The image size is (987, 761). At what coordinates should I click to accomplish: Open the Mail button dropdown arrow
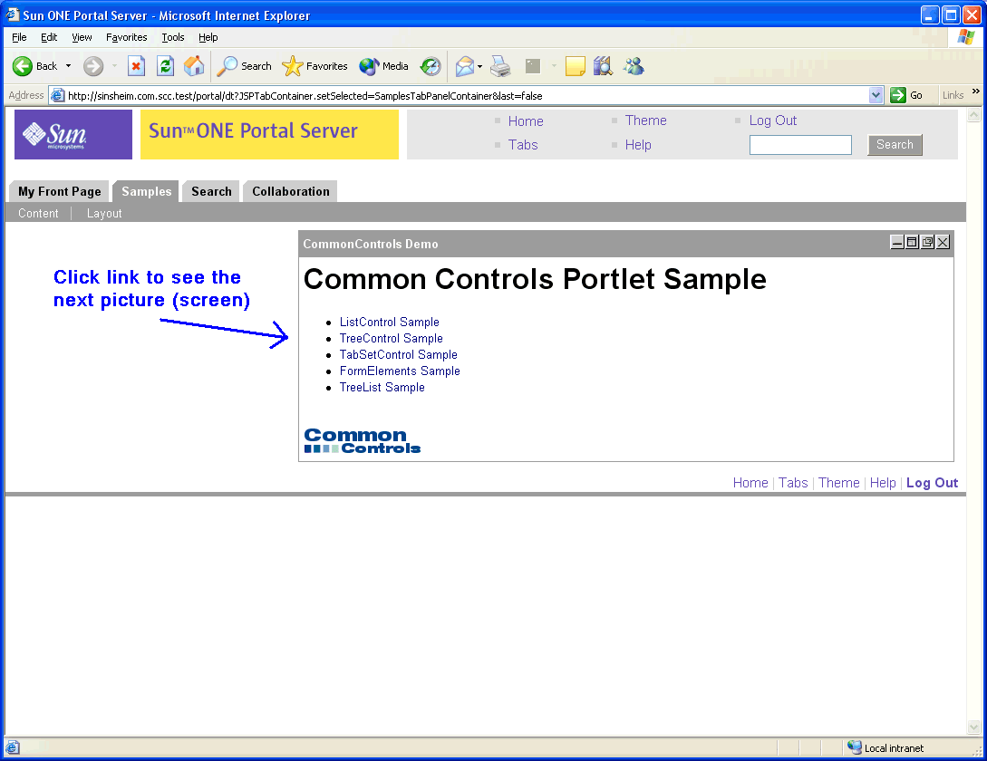(x=479, y=66)
